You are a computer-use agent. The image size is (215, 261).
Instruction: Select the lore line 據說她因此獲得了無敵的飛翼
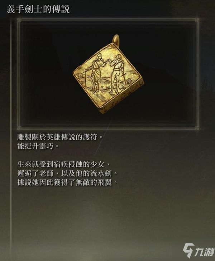(x=67, y=183)
